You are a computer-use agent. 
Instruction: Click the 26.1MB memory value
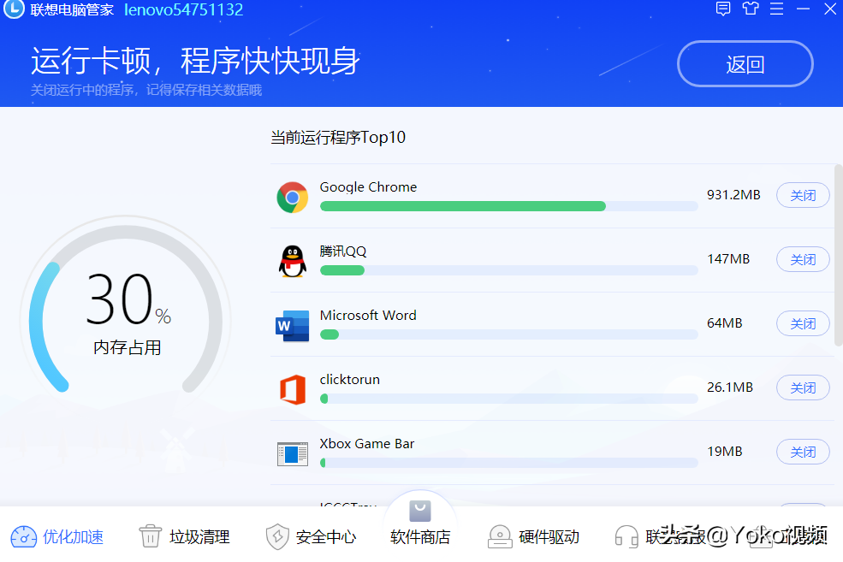click(730, 387)
